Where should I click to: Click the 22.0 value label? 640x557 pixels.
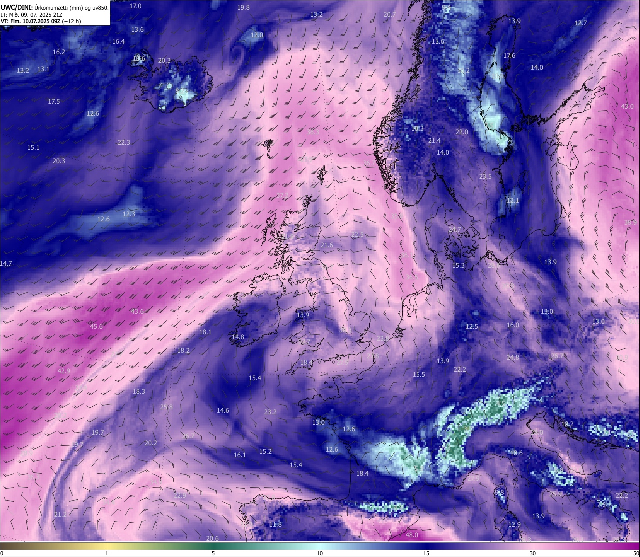pyautogui.click(x=462, y=132)
